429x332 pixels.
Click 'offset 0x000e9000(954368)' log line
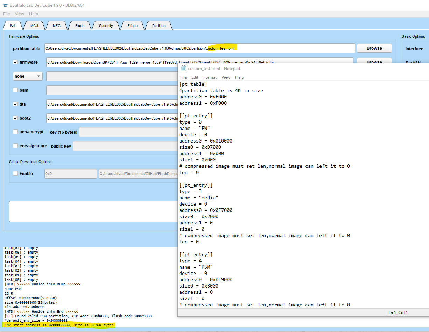point(30,298)
